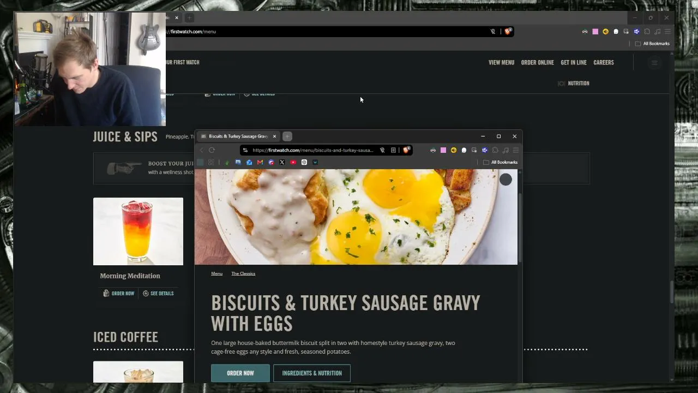Open the Careers navigation link
Image resolution: width=698 pixels, height=393 pixels.
click(x=603, y=62)
